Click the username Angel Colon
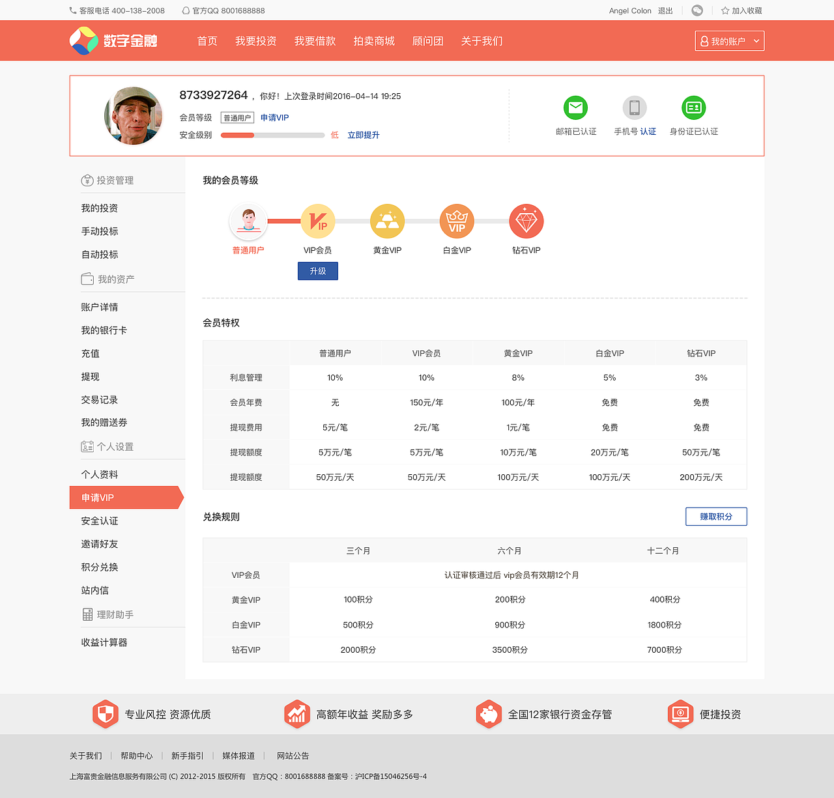The width and height of the screenshot is (834, 798). pyautogui.click(x=630, y=10)
